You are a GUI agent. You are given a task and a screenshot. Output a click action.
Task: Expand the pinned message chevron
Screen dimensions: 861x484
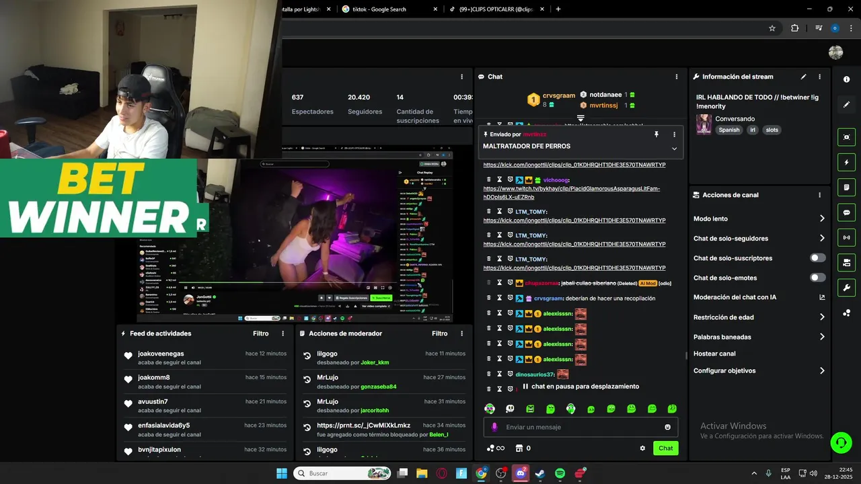click(674, 149)
